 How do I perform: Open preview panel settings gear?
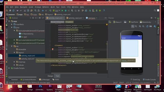pyautogui.click(x=151, y=18)
